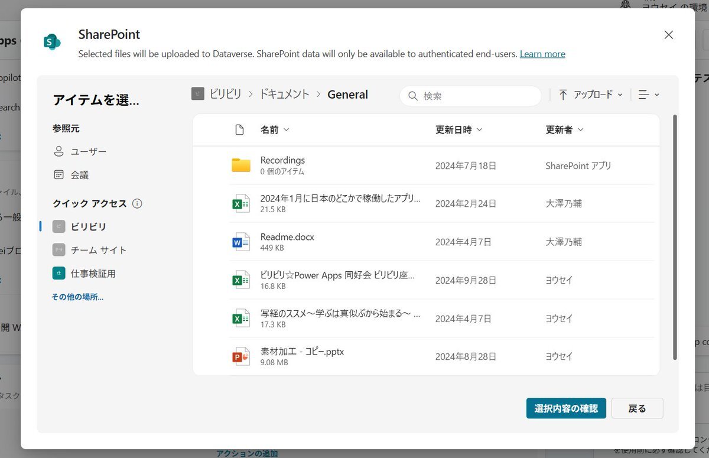
Task: Click Word icon for Readme.docx
Action: point(241,242)
